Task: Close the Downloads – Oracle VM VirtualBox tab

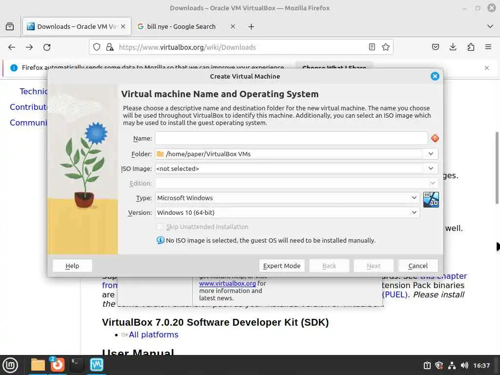Action: (123, 26)
